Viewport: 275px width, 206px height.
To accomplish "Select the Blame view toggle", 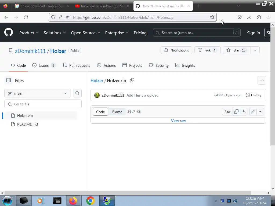I will [117, 112].
